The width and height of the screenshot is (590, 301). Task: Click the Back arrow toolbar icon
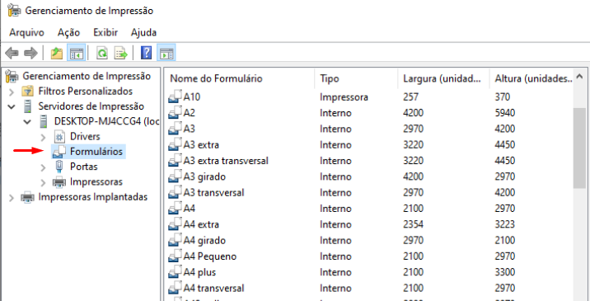pyautogui.click(x=12, y=53)
